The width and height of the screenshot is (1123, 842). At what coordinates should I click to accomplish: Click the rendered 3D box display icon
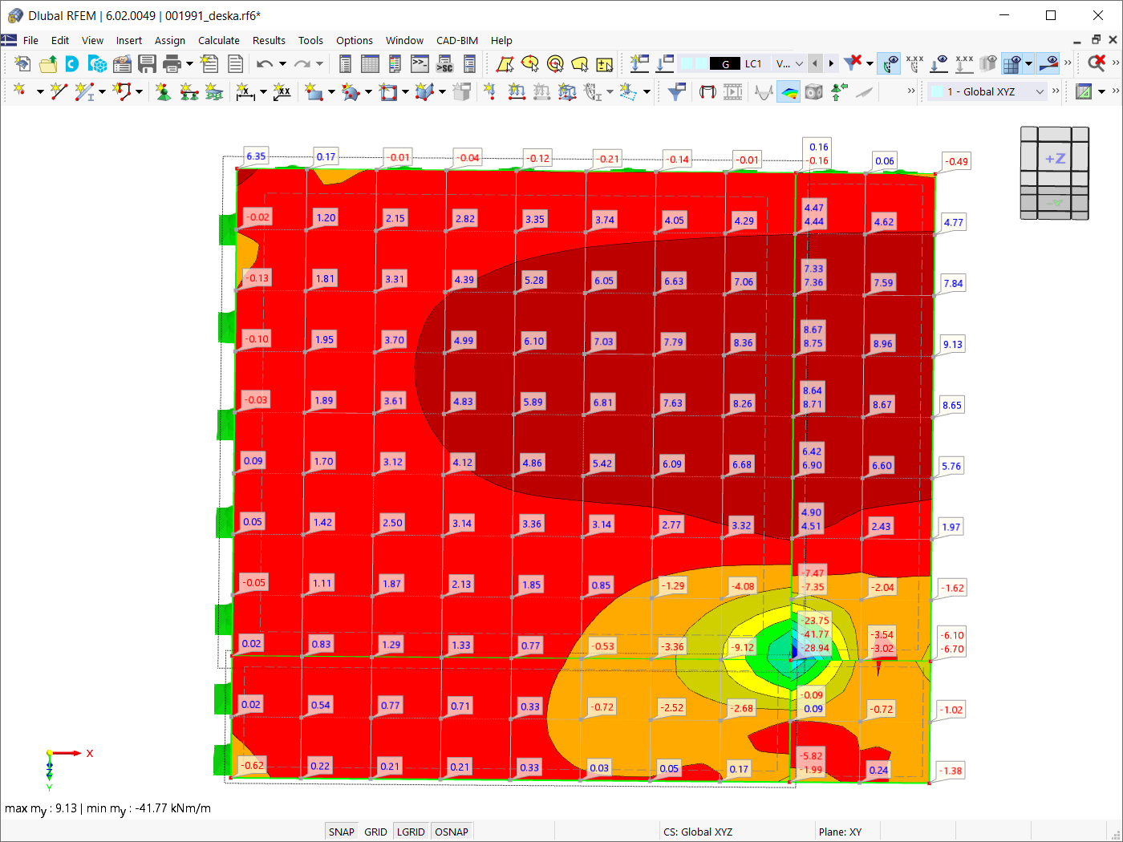click(x=813, y=91)
